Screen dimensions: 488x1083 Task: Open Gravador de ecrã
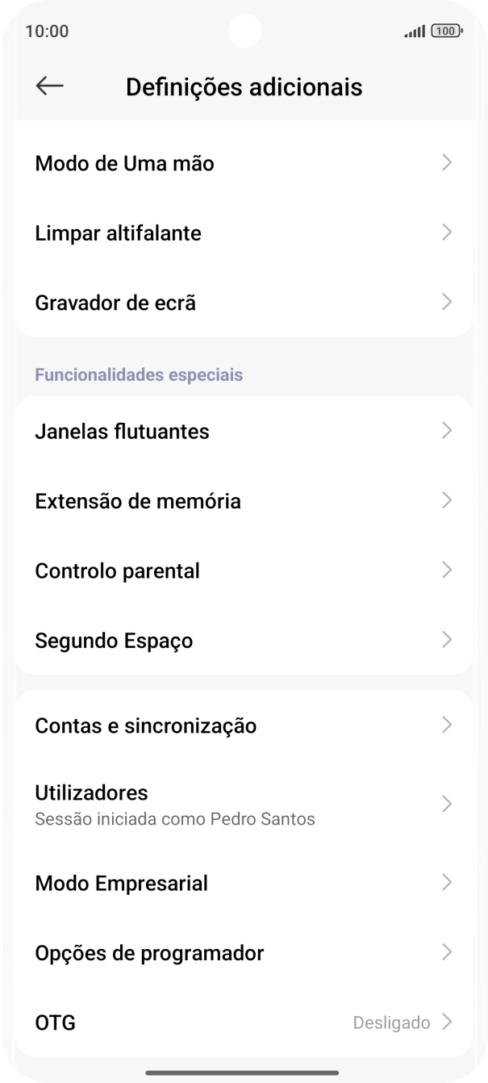(x=115, y=303)
